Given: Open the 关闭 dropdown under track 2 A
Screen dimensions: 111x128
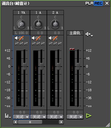Looking at the screenshot, I should pos(55,117).
